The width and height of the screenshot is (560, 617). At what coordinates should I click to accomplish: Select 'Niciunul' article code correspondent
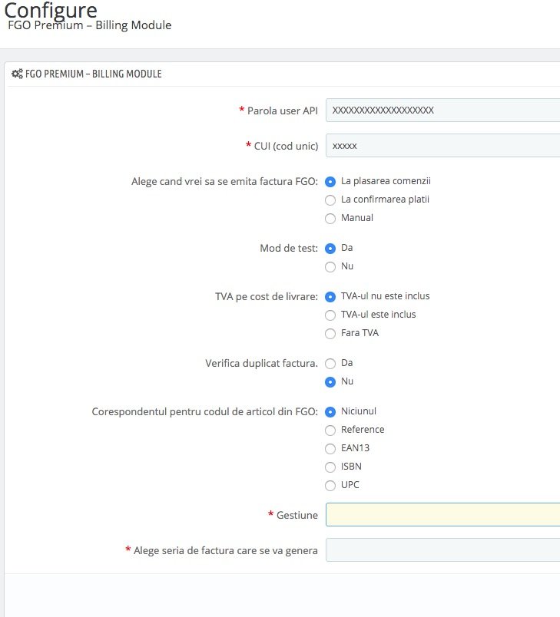[x=330, y=411]
